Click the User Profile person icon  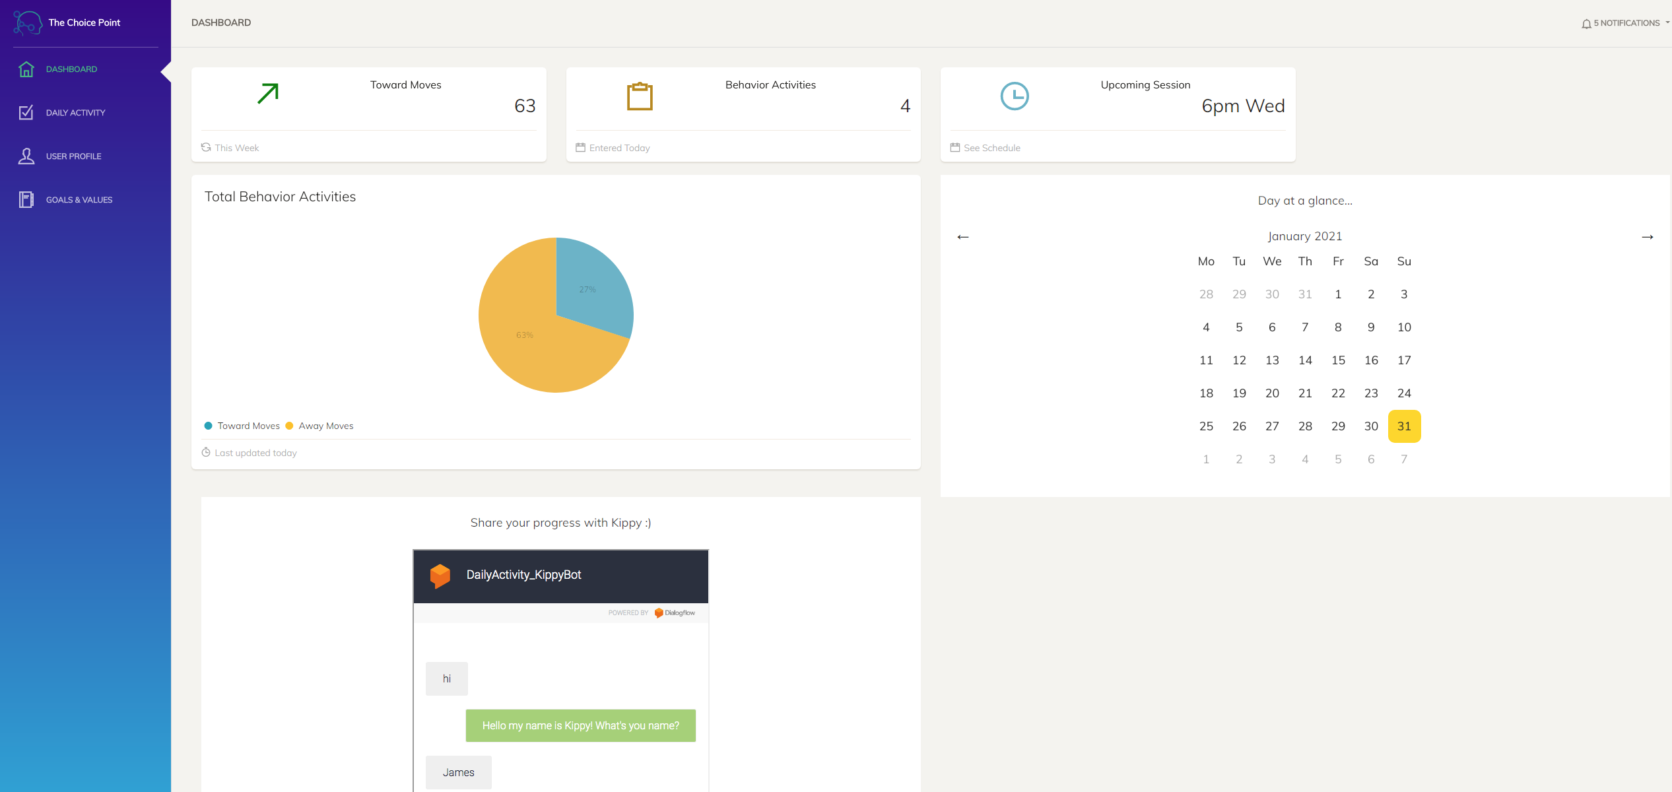26,156
